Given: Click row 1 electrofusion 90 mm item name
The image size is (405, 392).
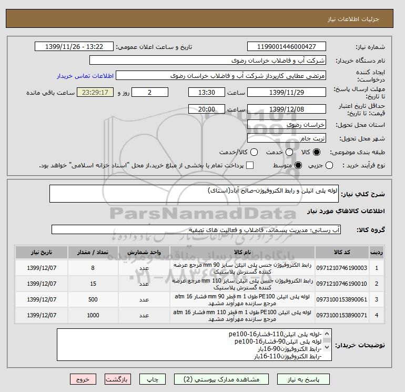Looking at the screenshot, I should (242, 268).
